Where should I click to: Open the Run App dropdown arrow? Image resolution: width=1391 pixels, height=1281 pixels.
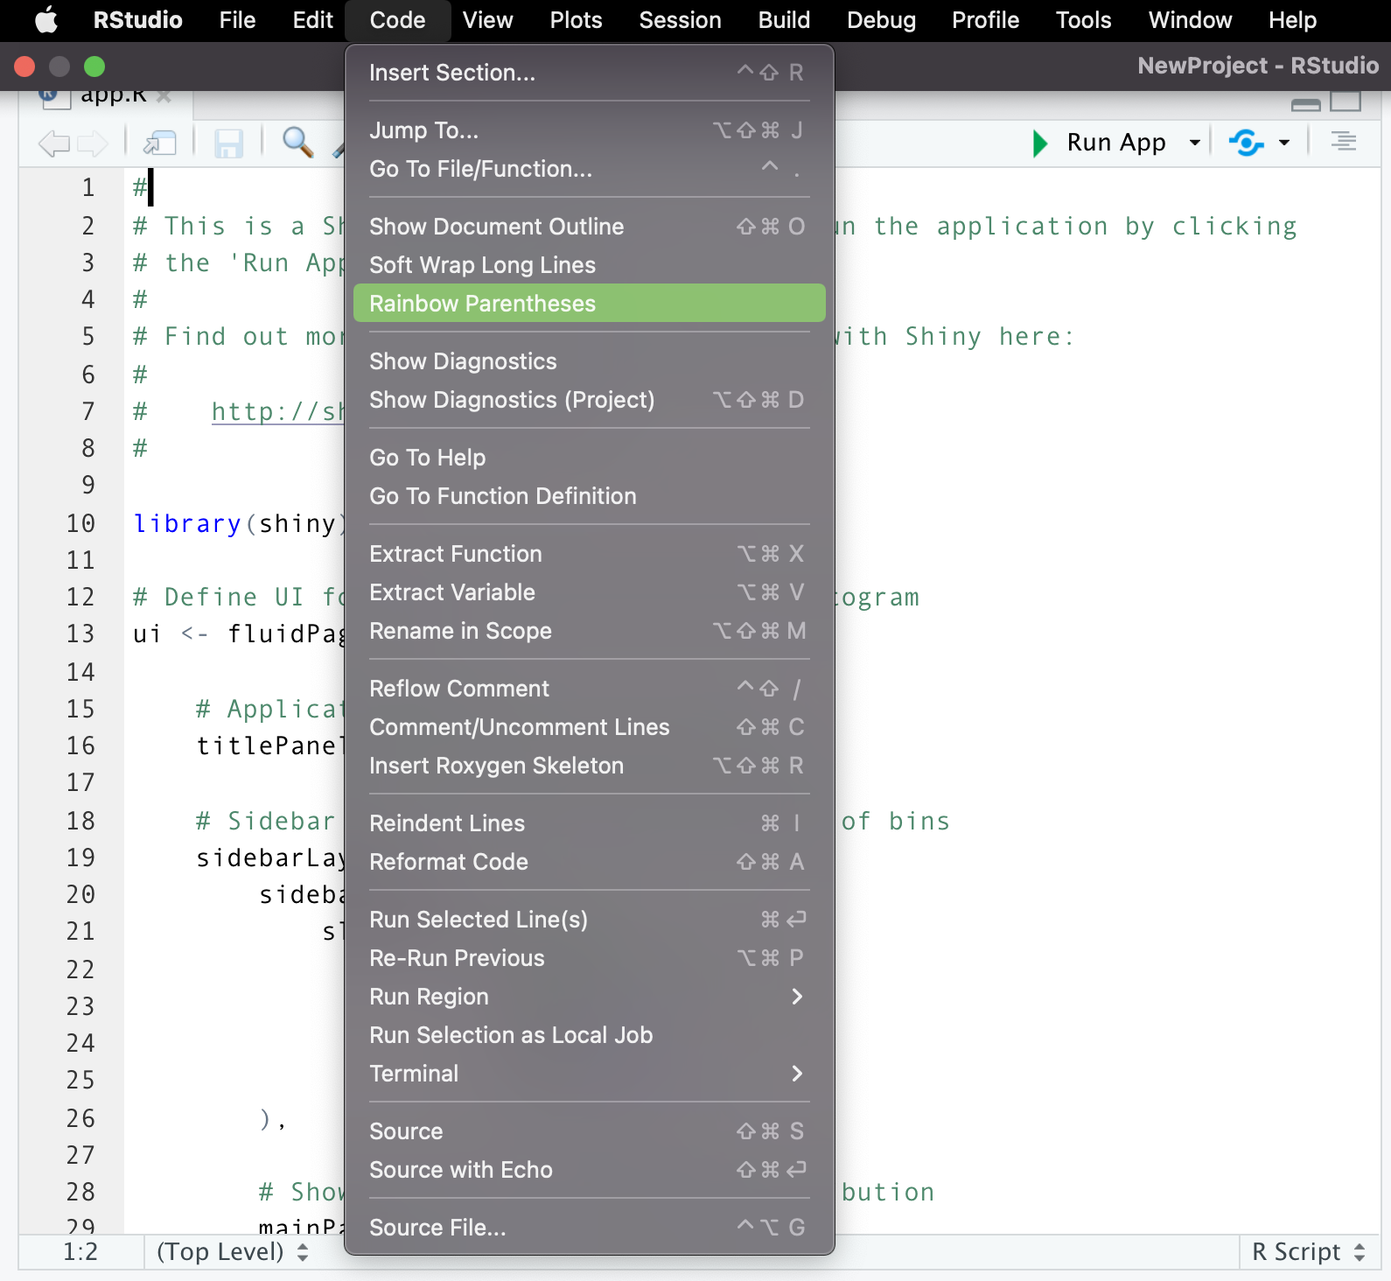(1194, 143)
